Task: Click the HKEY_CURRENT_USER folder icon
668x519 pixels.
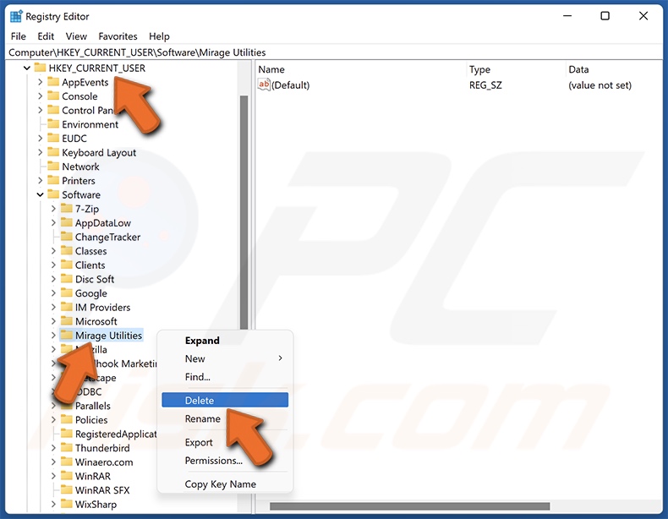Action: 40,68
